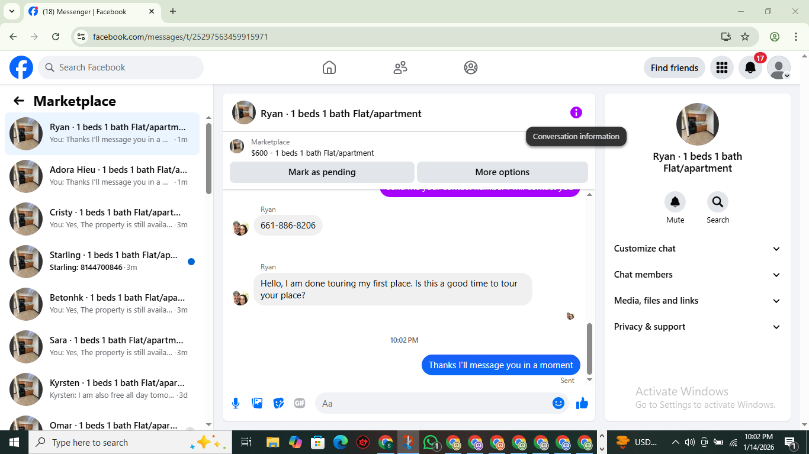
Task: View site information icon in address bar
Action: click(x=82, y=37)
